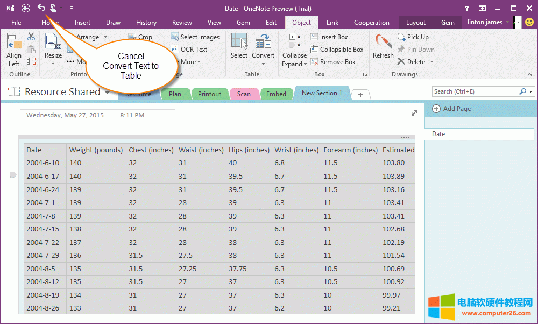538x324 pixels.
Task: Open the Scan section tab
Action: tap(244, 94)
